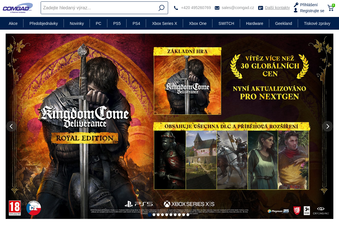The width and height of the screenshot is (339, 226).
Task: Call the phone number +420 495260769
Action: pyautogui.click(x=196, y=8)
